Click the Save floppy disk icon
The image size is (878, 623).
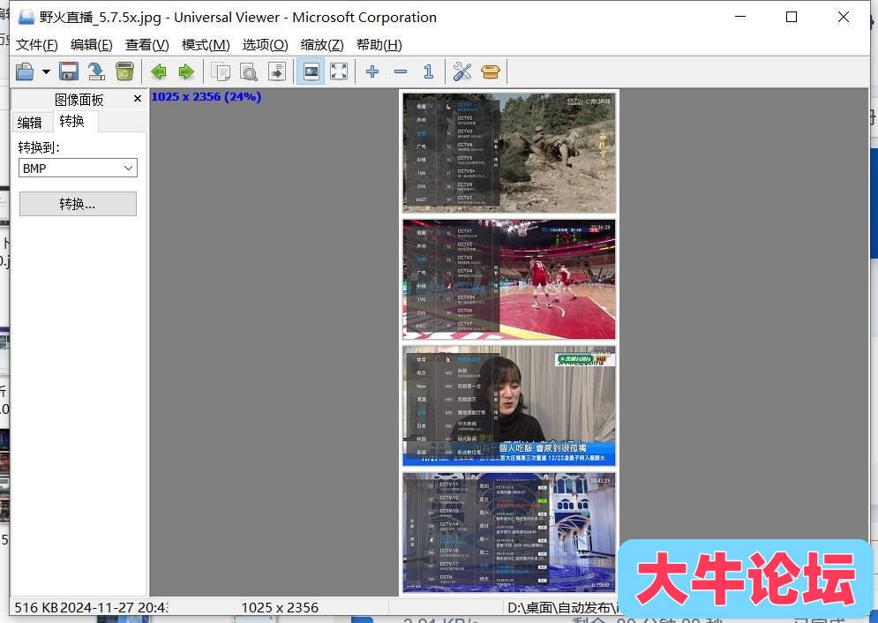68,71
